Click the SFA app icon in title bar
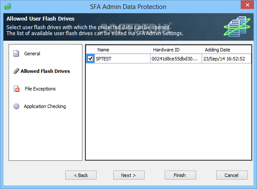 pyautogui.click(x=8, y=6)
